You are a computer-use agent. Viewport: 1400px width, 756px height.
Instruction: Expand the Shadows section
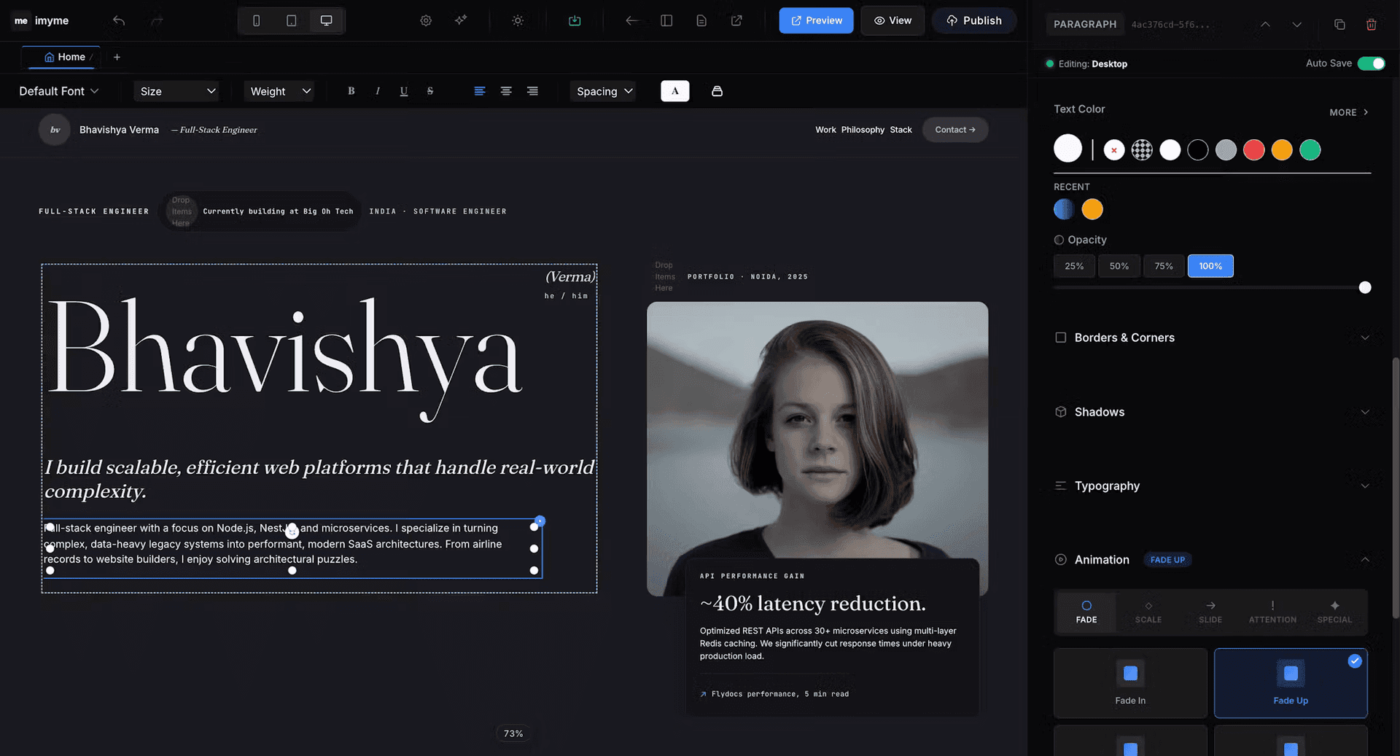(1212, 412)
